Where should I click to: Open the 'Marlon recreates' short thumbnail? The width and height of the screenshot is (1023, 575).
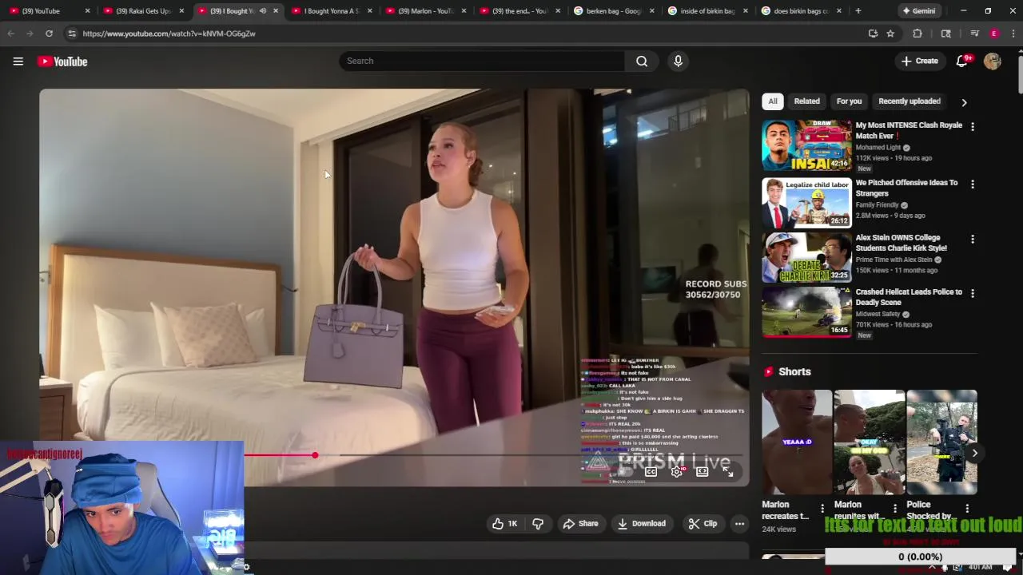(x=797, y=442)
